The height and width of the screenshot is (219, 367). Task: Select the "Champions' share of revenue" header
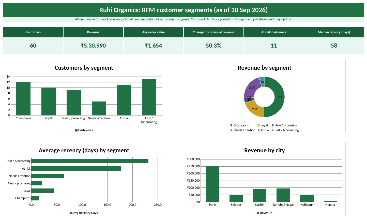pos(213,32)
